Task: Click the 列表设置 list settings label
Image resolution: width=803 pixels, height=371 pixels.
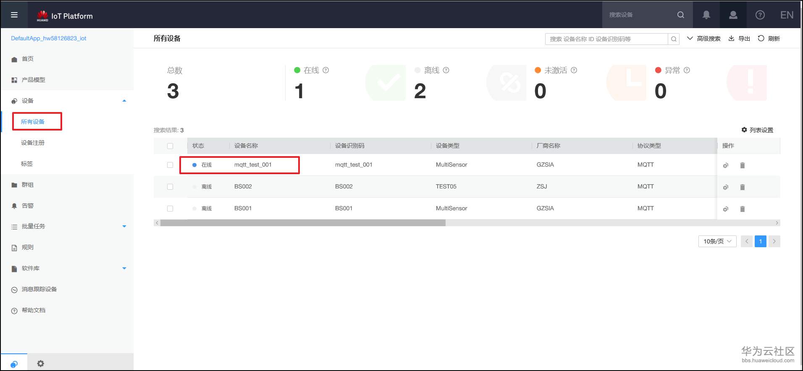Action: pyautogui.click(x=761, y=130)
